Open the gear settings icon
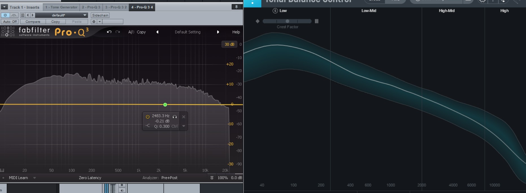 (x=94, y=22)
